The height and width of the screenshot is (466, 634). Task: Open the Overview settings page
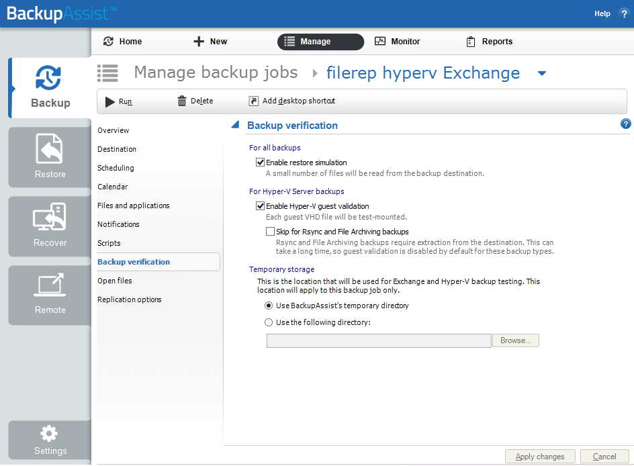(114, 130)
